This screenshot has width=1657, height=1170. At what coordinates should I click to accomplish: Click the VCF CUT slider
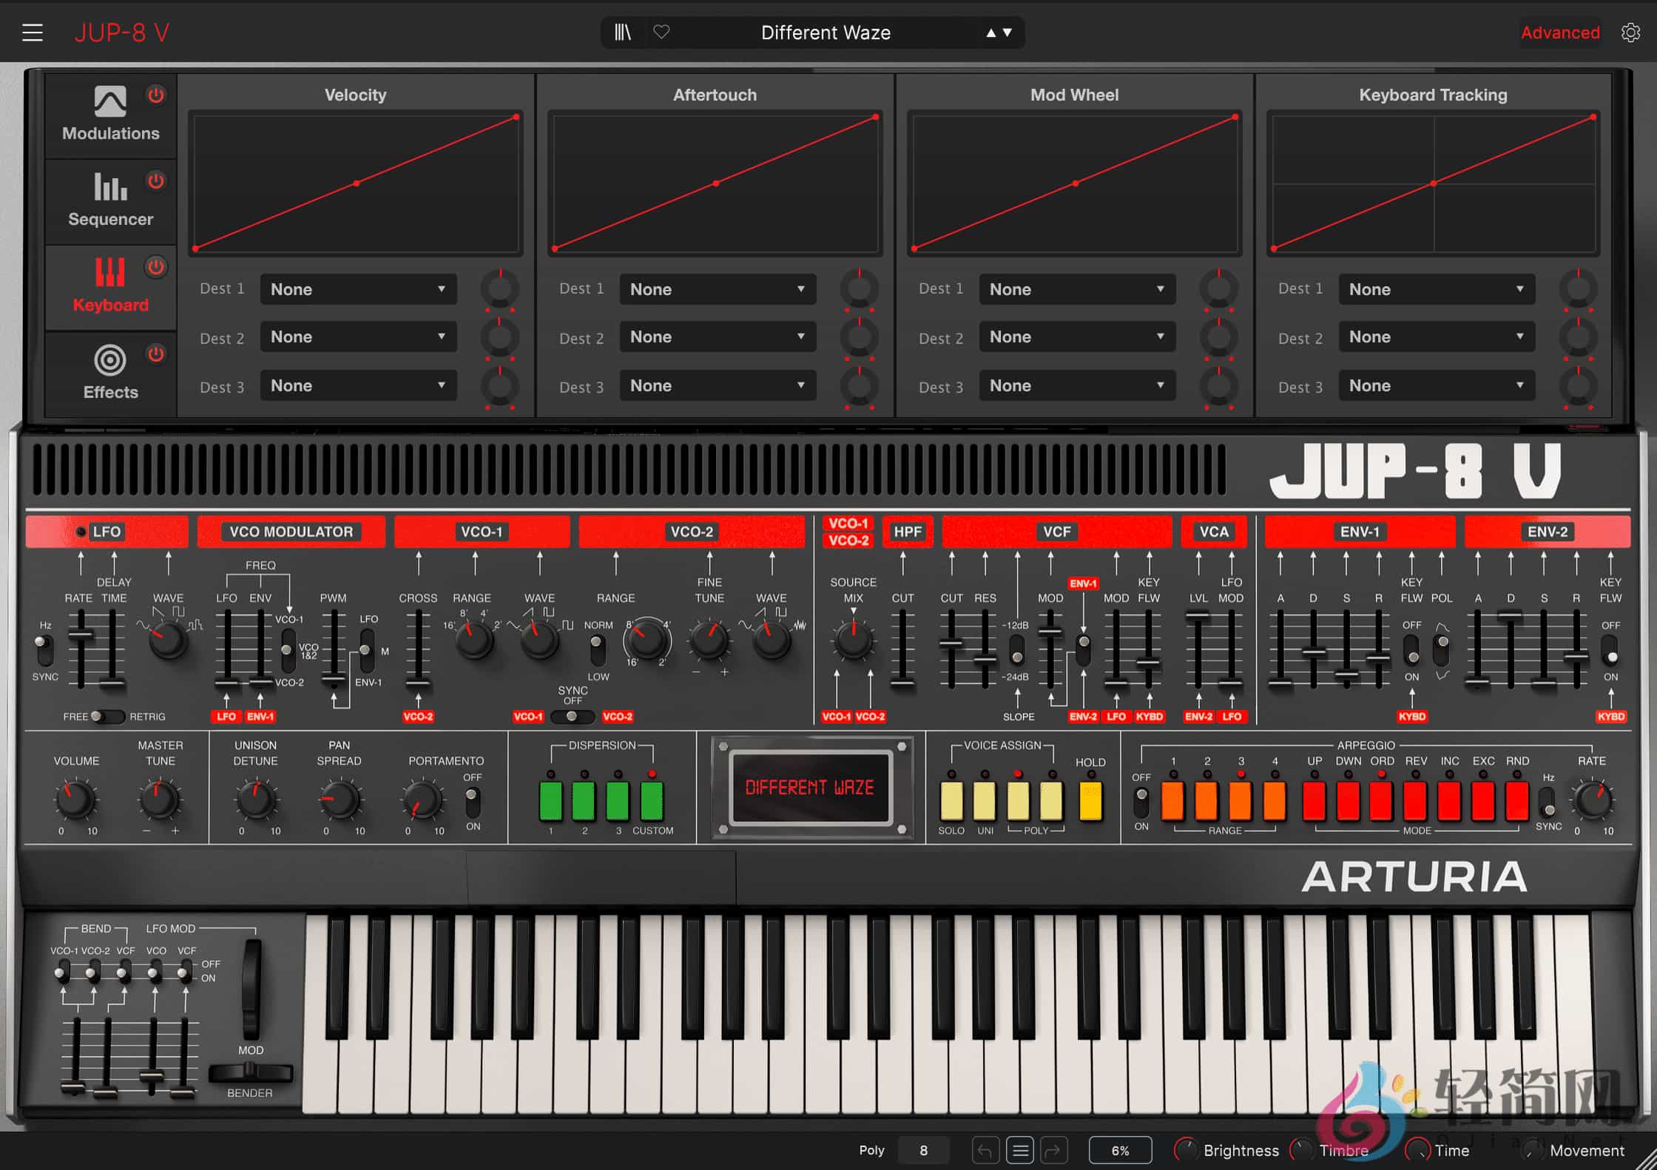click(951, 644)
